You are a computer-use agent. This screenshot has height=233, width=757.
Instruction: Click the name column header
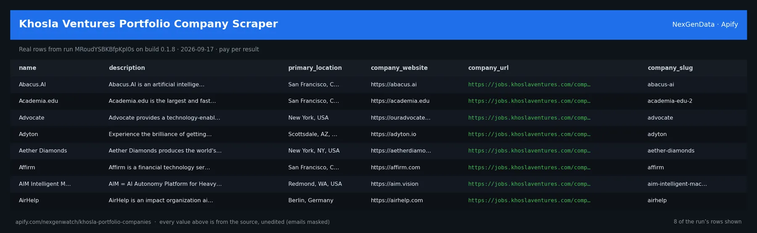coord(27,68)
